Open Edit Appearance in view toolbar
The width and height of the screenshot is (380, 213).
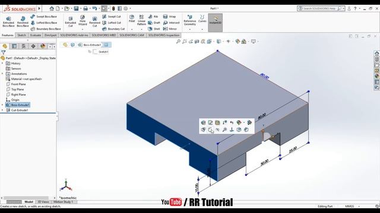pos(237,41)
